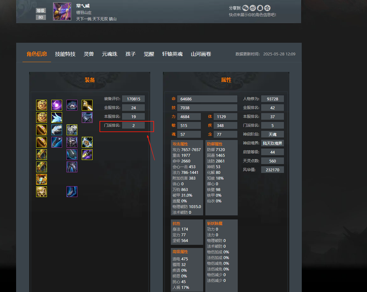Click the white feather equipment icon
The height and width of the screenshot is (292, 367).
tap(57, 130)
